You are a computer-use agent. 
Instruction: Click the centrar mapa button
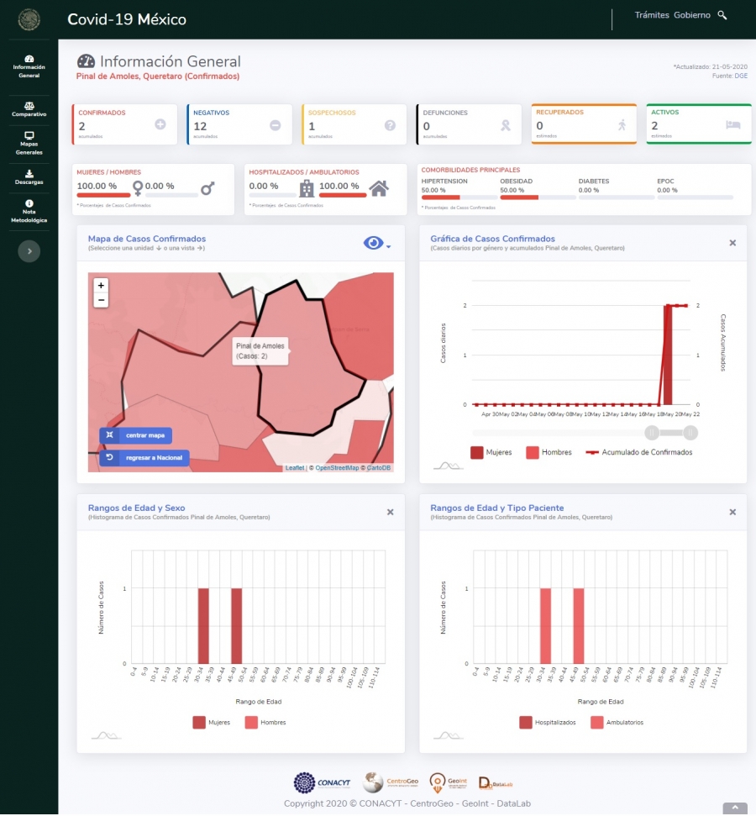(136, 435)
